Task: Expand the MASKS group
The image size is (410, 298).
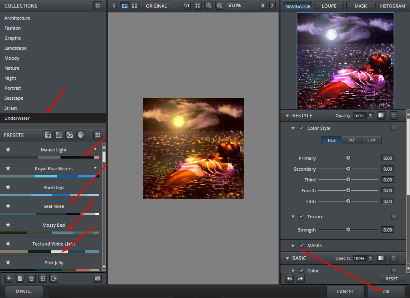Action: [x=293, y=246]
